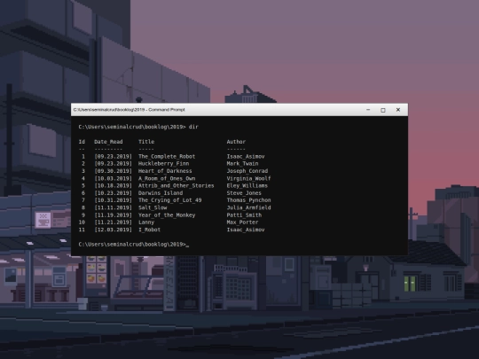
Task: Click the Id '9' of Year_of_the_Monkey row
Action: tap(83, 215)
